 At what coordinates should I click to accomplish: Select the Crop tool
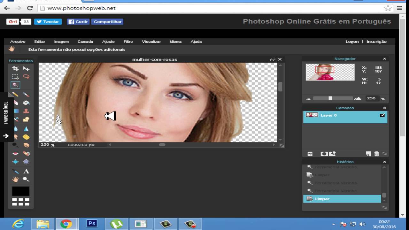tap(15, 69)
